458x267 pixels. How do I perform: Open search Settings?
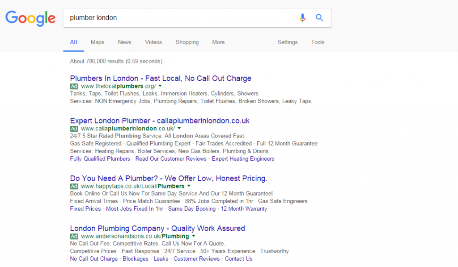[x=288, y=42]
